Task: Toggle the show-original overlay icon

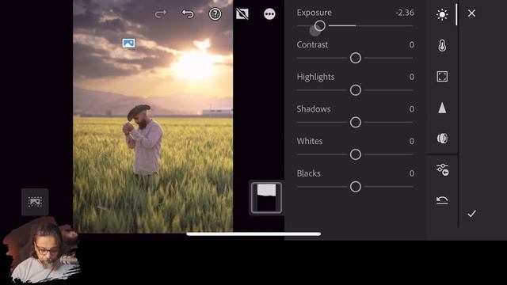Action: [x=242, y=14]
